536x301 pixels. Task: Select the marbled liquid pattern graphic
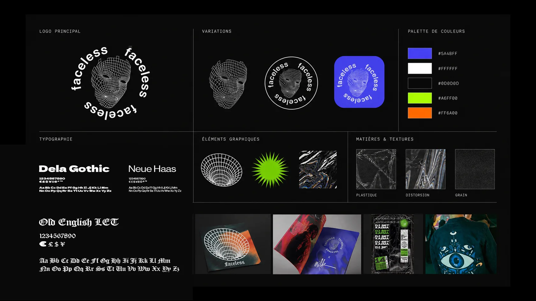coord(318,169)
